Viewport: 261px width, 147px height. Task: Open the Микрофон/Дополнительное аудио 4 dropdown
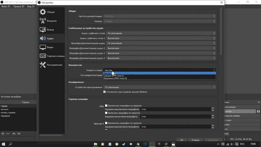[x=161, y=58]
